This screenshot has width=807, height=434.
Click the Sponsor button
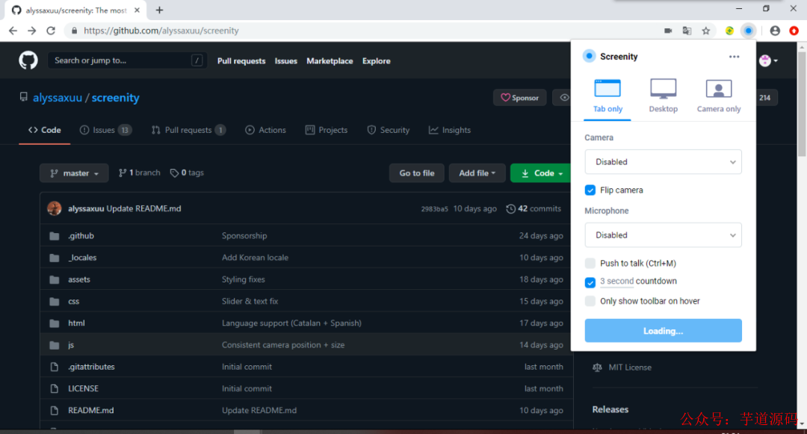[520, 98]
